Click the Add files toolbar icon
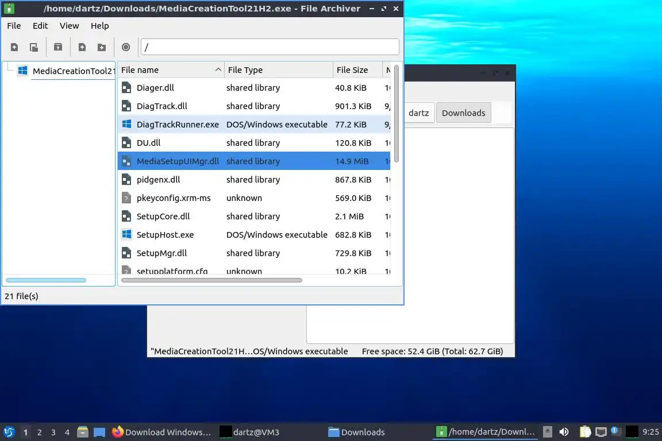The image size is (662, 441). [82, 47]
